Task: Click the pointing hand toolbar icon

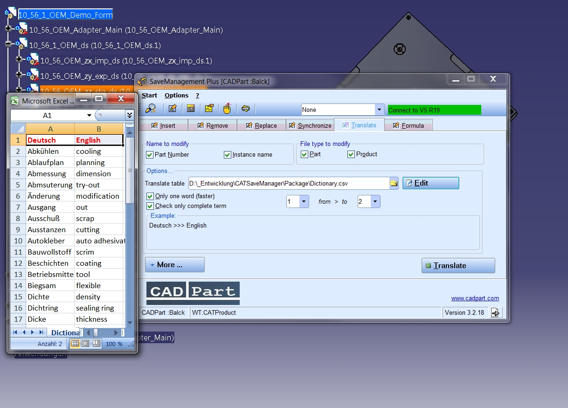Action: pos(227,109)
